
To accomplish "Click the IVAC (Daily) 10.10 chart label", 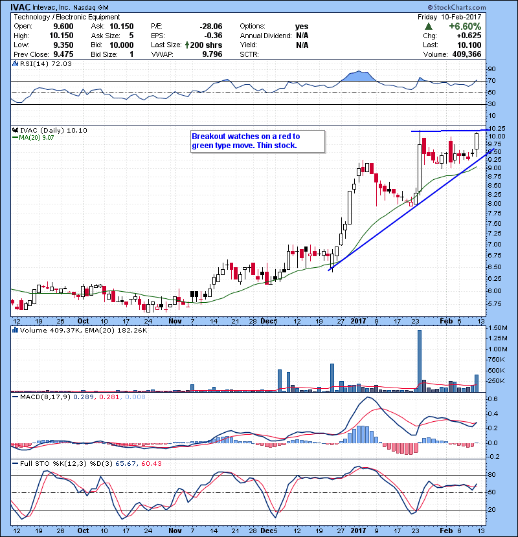I will [x=54, y=130].
